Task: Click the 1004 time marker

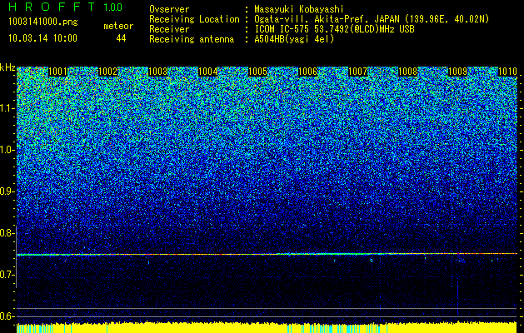Action: pos(208,72)
